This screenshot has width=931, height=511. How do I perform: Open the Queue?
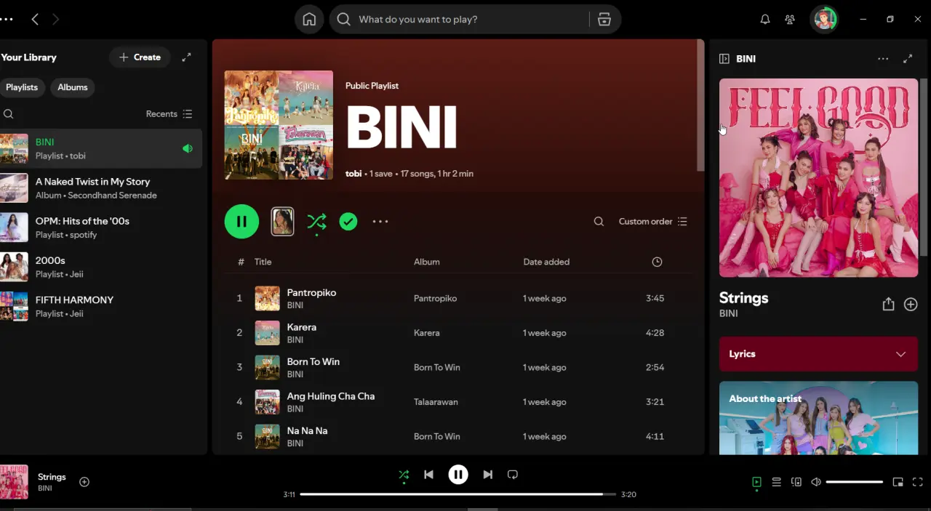pyautogui.click(x=776, y=482)
